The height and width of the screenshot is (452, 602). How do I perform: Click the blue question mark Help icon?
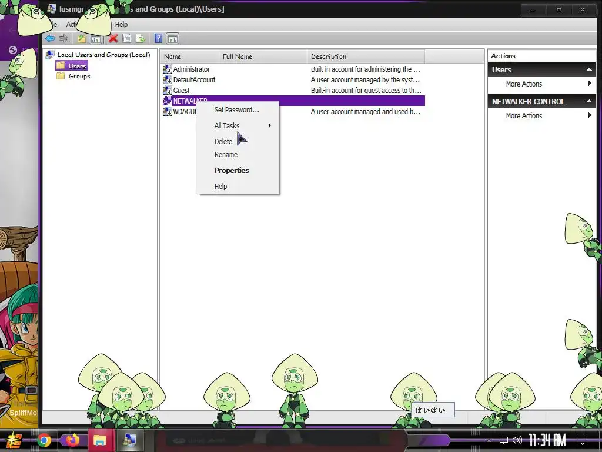tap(158, 38)
